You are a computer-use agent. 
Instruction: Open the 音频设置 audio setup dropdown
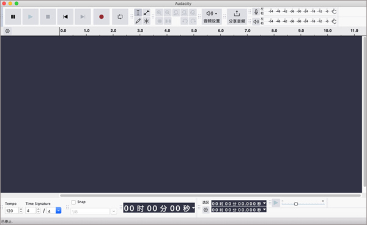pos(212,17)
